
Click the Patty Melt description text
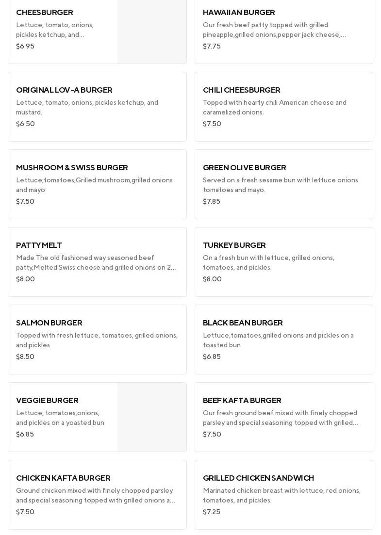[x=96, y=262]
